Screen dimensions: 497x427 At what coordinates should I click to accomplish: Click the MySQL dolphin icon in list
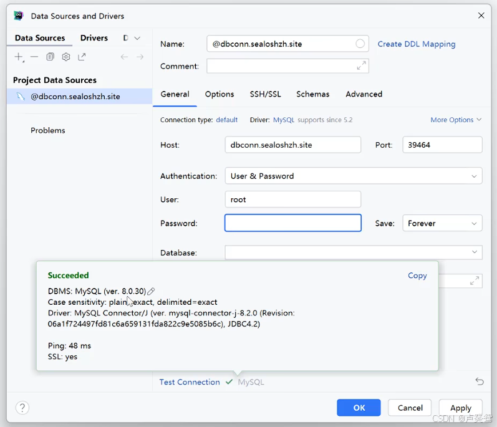(x=21, y=96)
